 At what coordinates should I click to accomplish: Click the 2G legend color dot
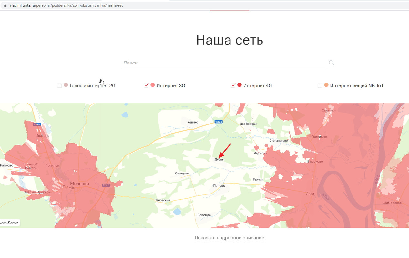coord(66,85)
